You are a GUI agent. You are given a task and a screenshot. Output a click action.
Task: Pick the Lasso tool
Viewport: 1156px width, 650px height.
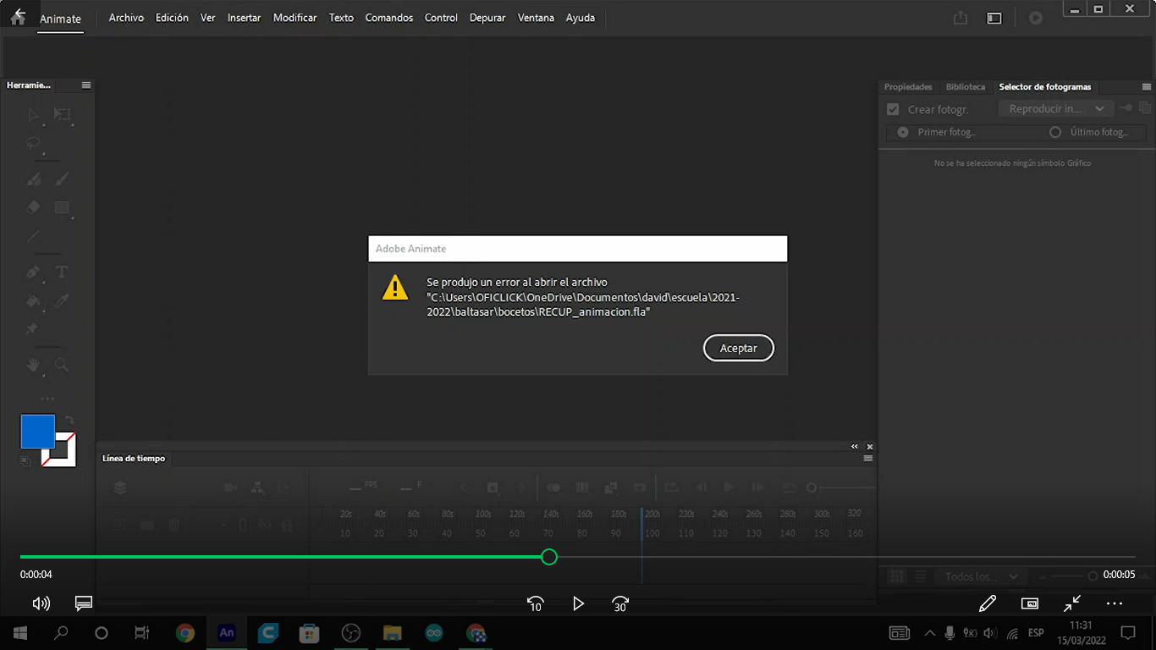33,144
